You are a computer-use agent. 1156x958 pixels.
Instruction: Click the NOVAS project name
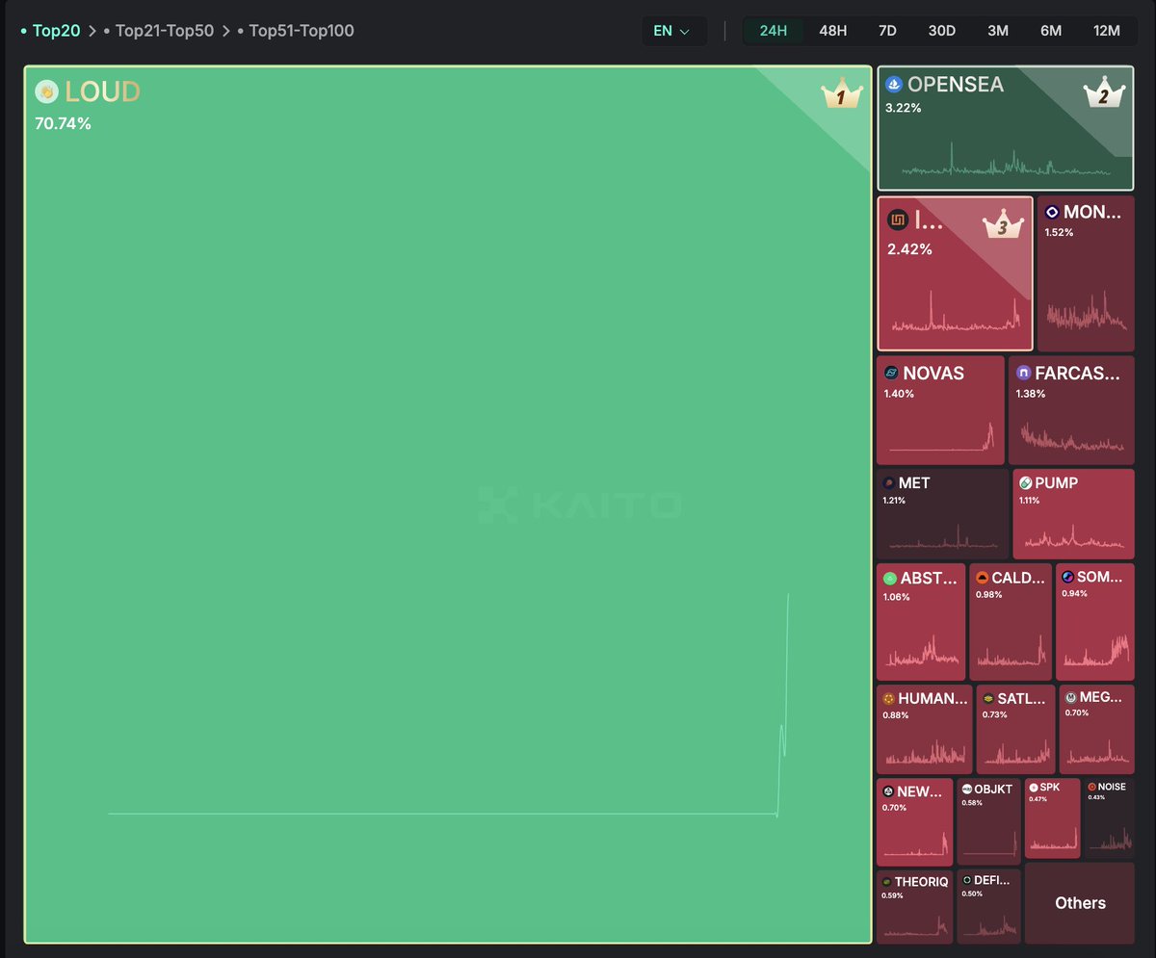pyautogui.click(x=933, y=373)
